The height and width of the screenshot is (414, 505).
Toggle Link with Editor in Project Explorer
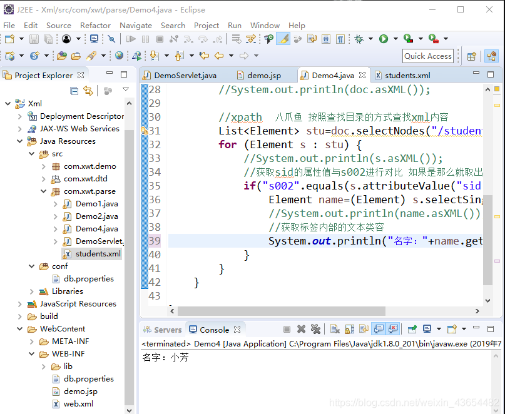tap(88, 91)
